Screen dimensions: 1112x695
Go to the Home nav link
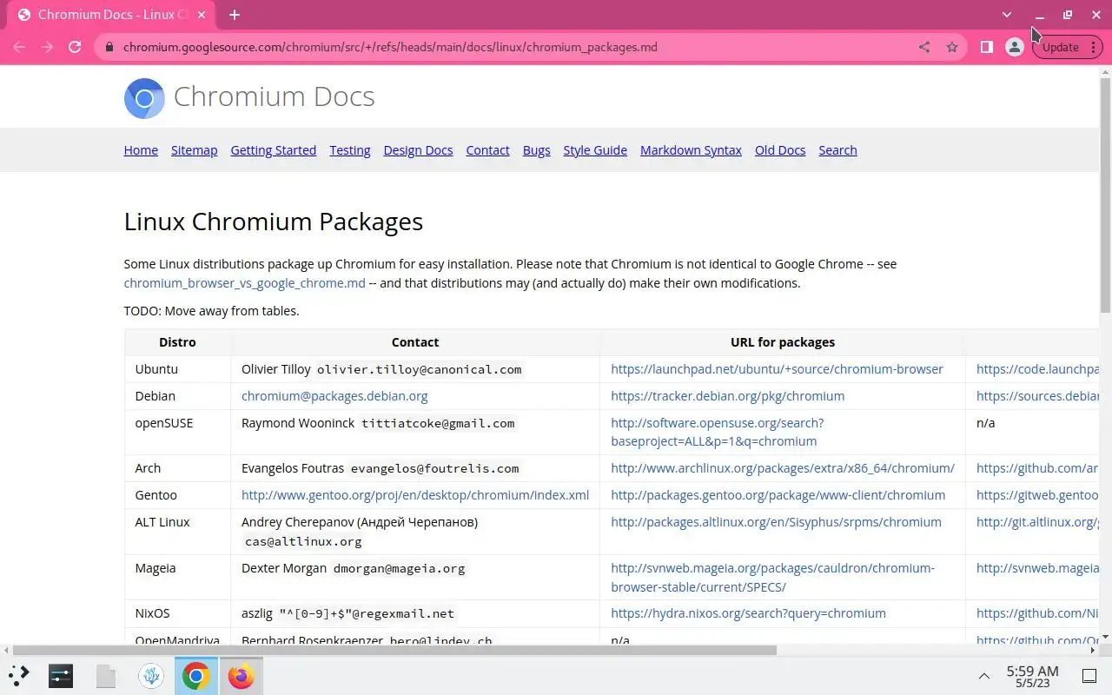point(141,150)
